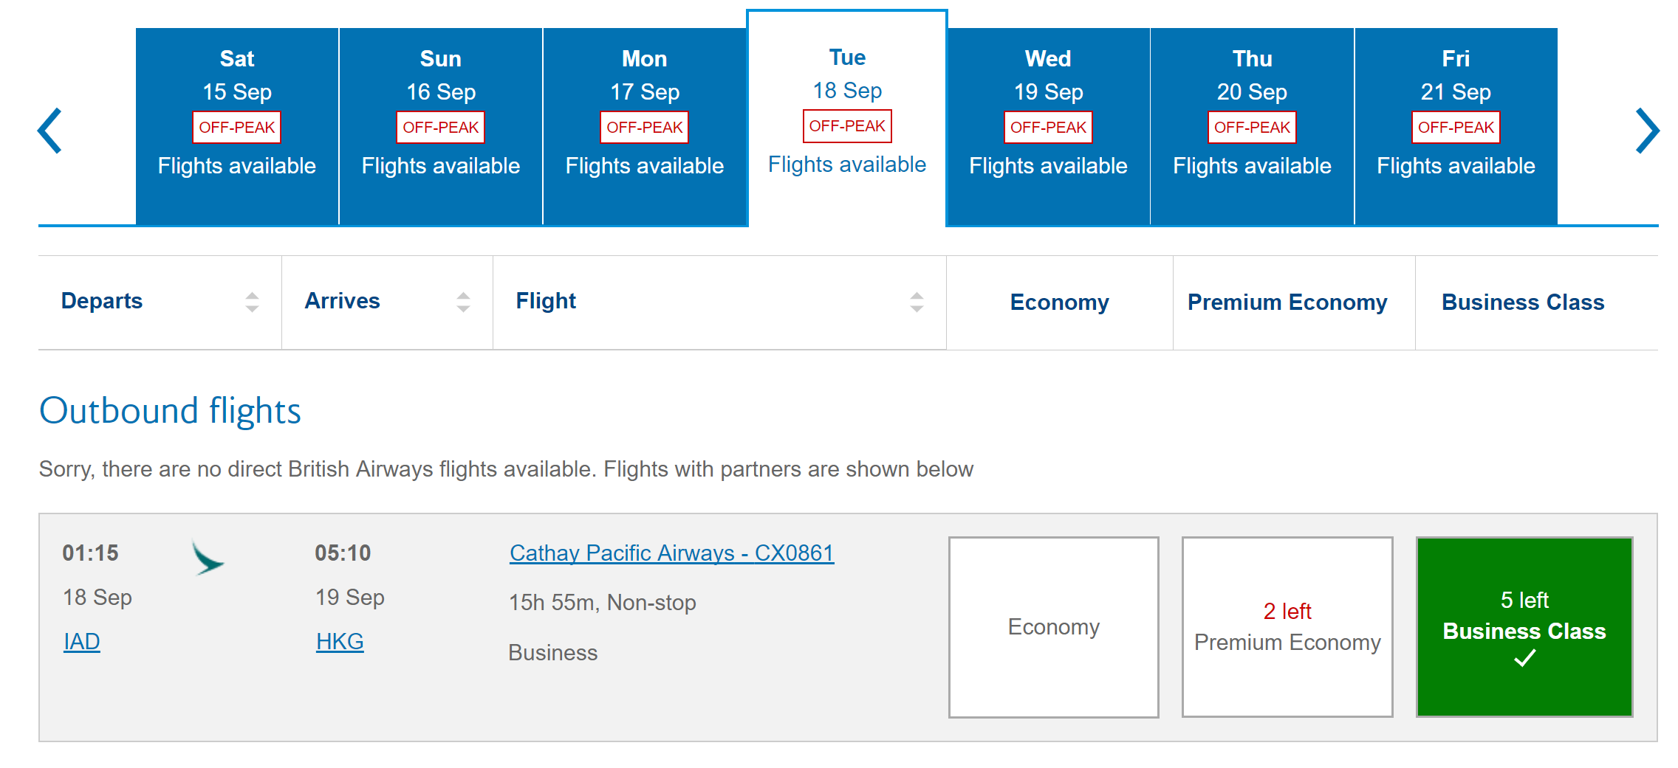The height and width of the screenshot is (768, 1678).
Task: Sort by Flight column arrows
Action: coord(917,302)
